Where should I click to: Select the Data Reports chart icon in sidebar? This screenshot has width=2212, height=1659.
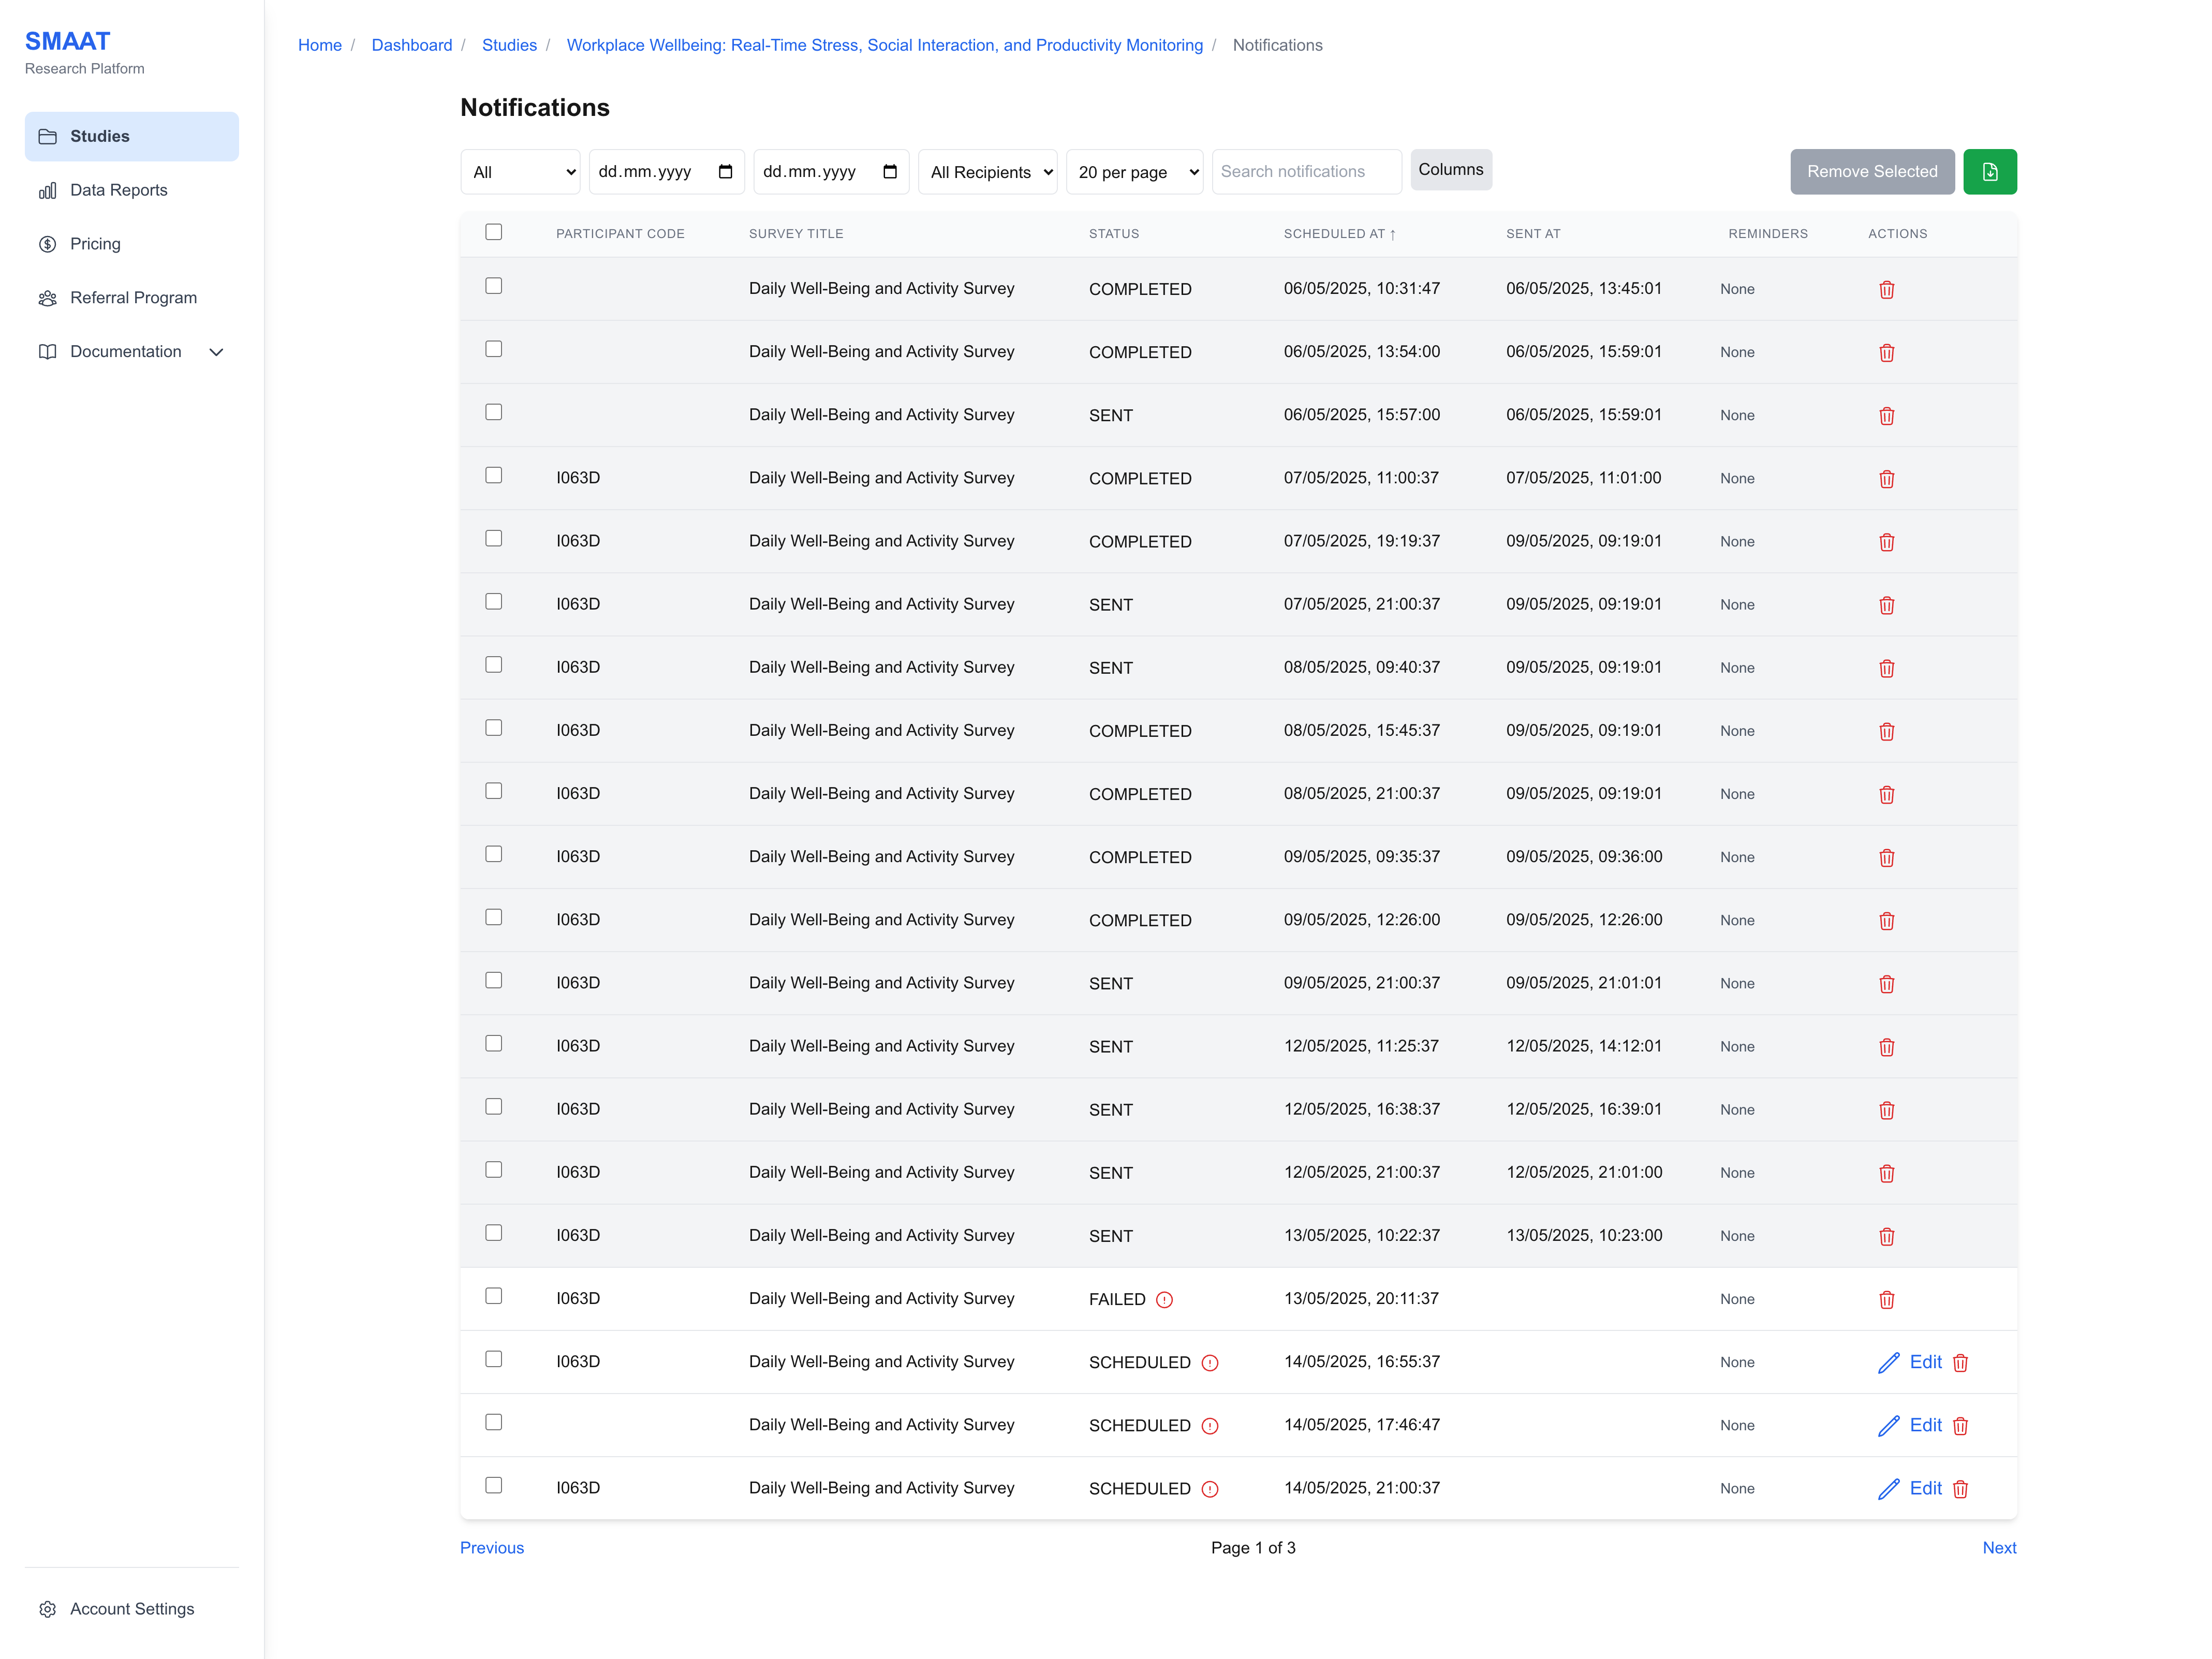(x=48, y=190)
